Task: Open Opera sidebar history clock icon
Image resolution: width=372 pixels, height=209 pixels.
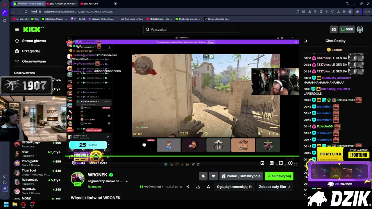Action: click(5, 182)
